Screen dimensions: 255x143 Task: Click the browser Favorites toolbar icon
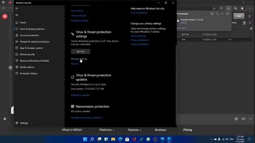click(222, 8)
